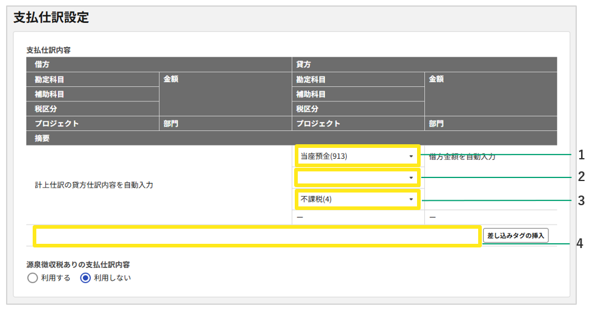This screenshot has width=598, height=309.
Task: Click the 貸方 table header
Action: pyautogui.click(x=303, y=65)
